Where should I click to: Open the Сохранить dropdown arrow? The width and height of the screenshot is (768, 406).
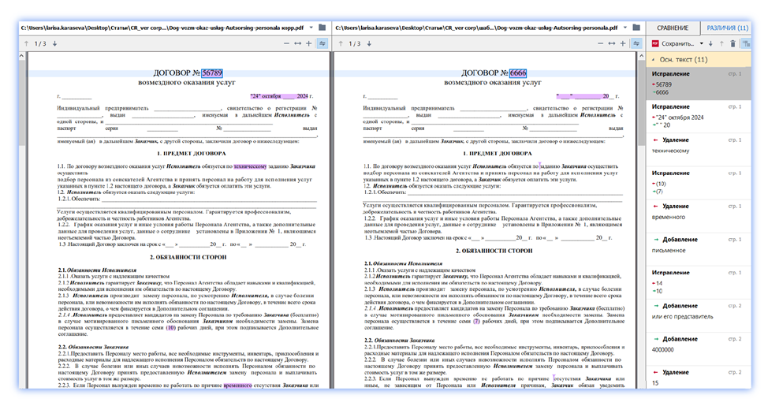coord(702,43)
